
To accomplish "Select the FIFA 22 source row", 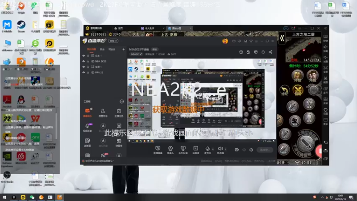I will (x=104, y=72).
